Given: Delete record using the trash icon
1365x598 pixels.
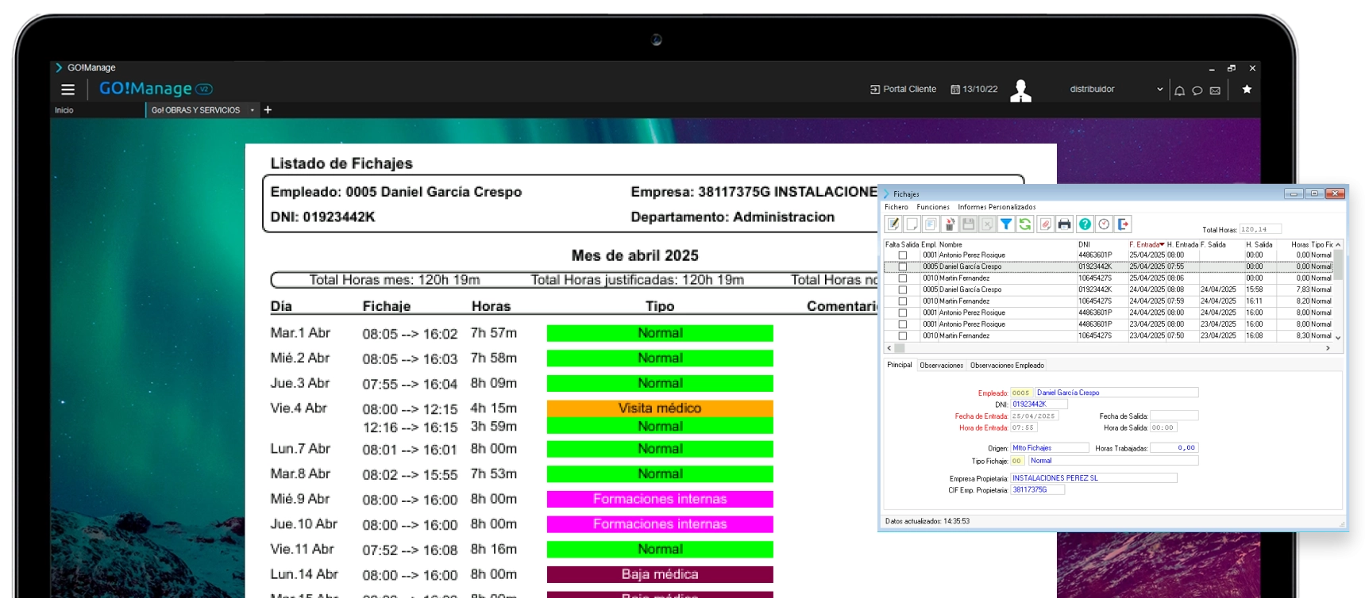Looking at the screenshot, I should (x=950, y=224).
